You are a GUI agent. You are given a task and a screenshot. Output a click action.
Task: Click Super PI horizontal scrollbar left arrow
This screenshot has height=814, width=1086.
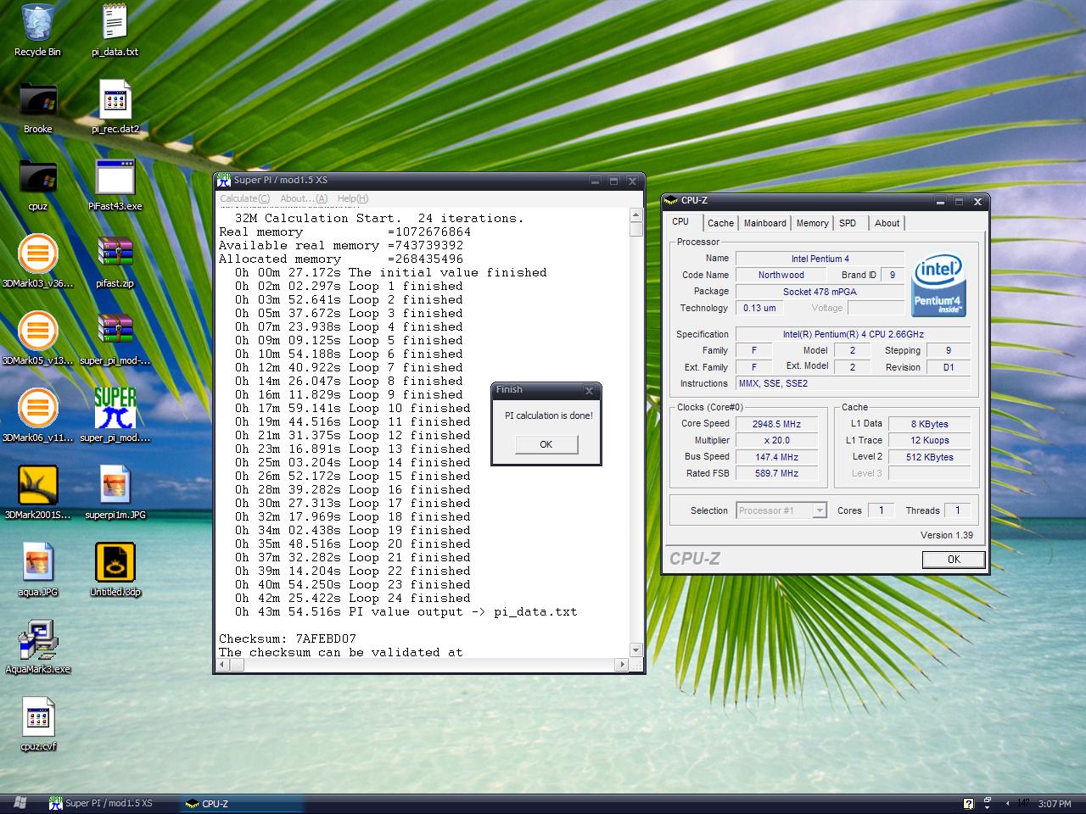tap(224, 666)
